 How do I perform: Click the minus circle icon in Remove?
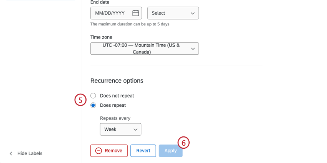pyautogui.click(x=98, y=151)
